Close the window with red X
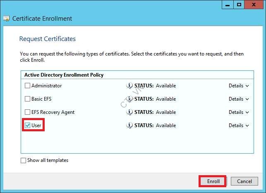 click(x=254, y=4)
